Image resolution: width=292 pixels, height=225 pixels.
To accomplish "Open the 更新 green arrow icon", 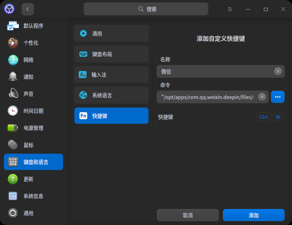I will click(13, 179).
